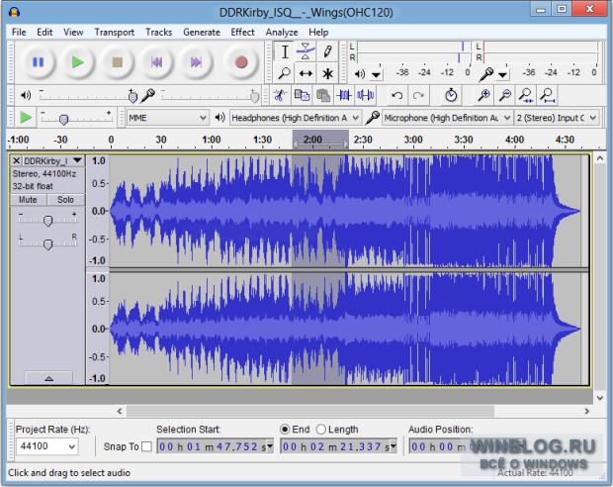Select the Zoom (magnifier) tool
This screenshot has height=487, width=613.
[285, 73]
